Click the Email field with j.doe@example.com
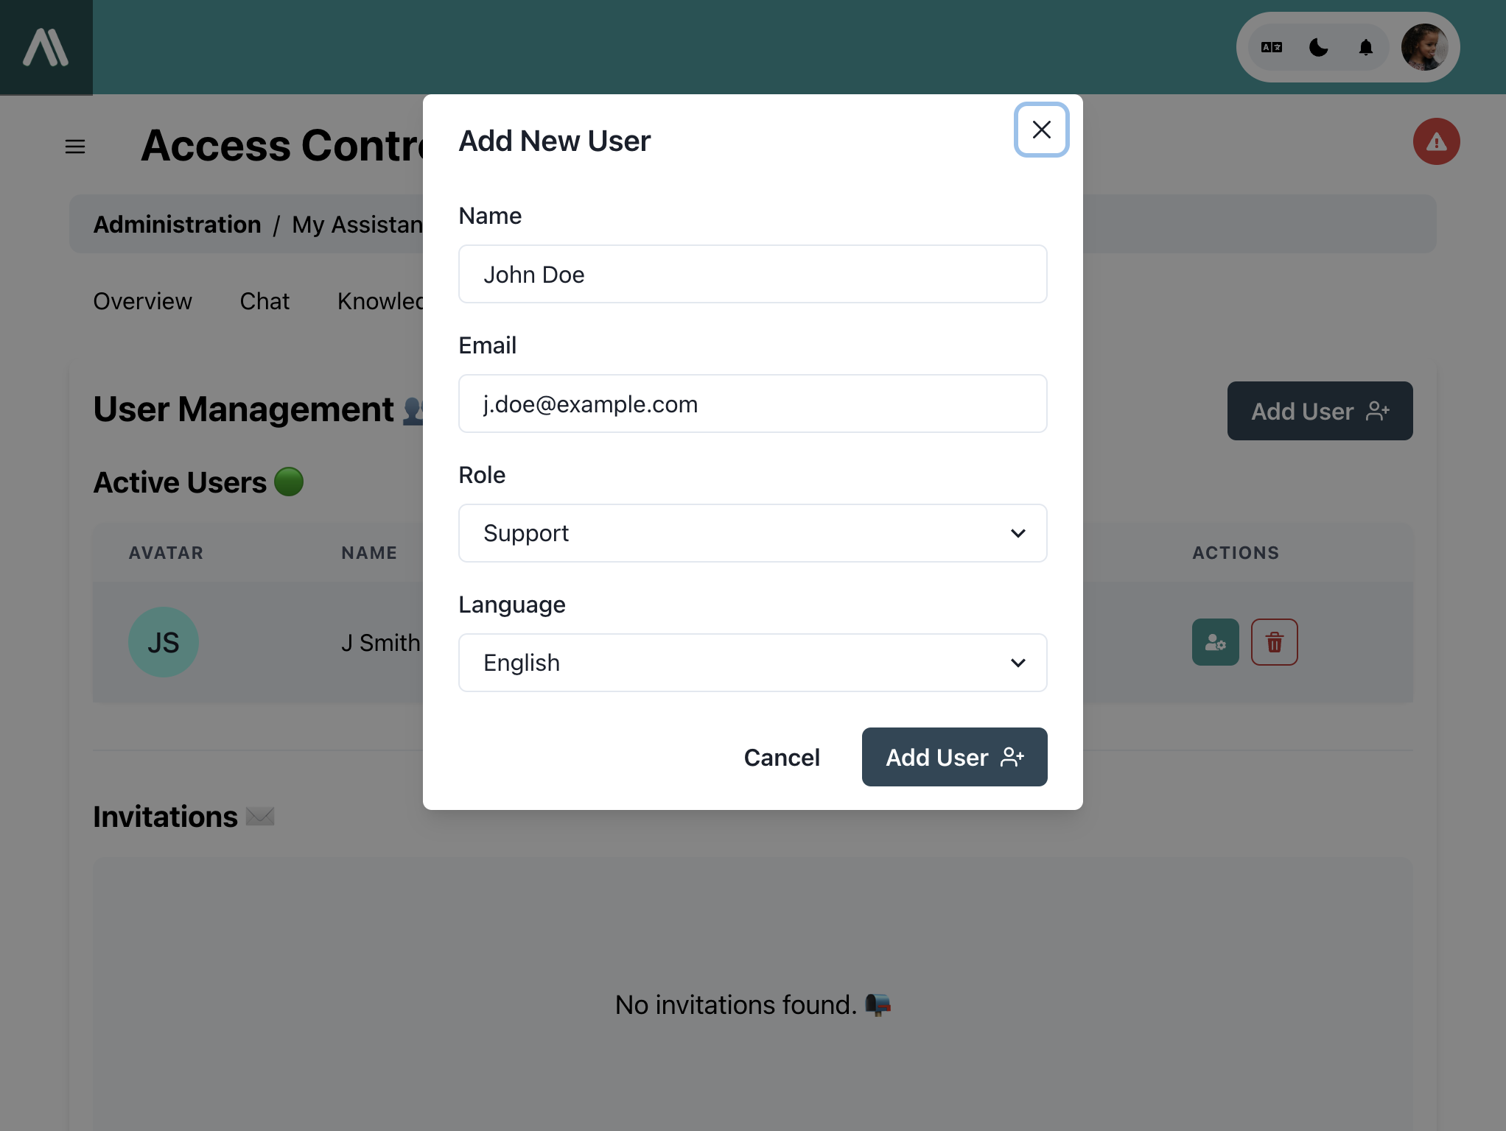 tap(752, 403)
